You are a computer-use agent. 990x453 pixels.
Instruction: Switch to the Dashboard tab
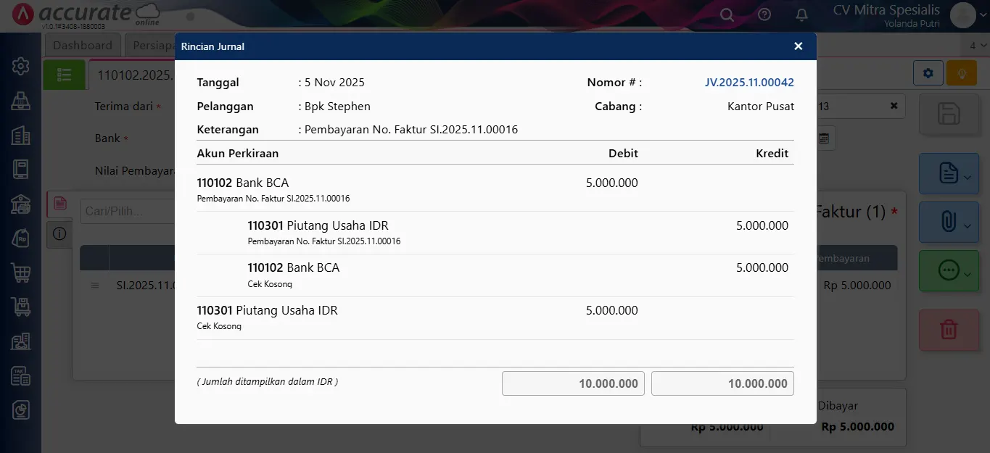click(83, 45)
